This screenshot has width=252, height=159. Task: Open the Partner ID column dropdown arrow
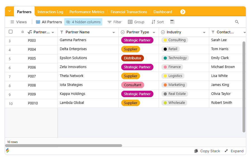(53, 32)
